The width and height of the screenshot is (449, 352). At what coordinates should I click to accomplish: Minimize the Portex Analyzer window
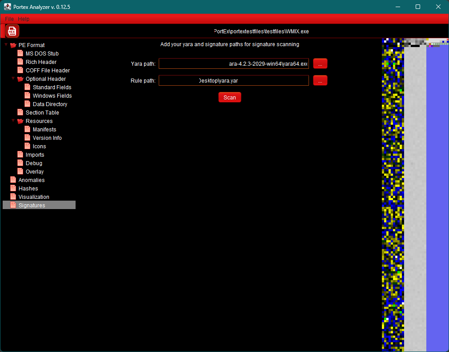click(398, 7)
